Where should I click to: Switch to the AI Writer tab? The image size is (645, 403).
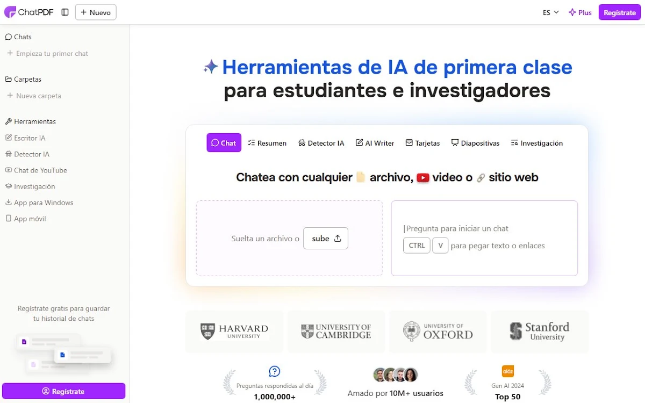(375, 143)
